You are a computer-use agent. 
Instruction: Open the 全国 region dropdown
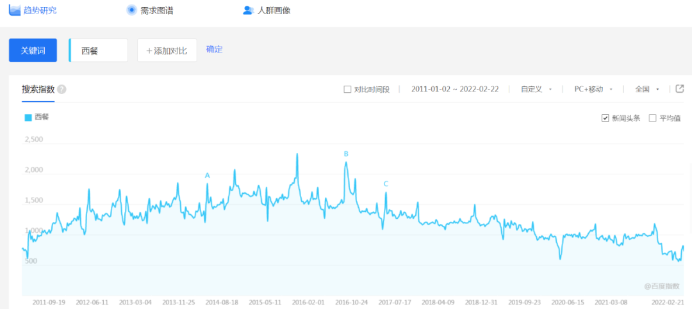tap(647, 90)
